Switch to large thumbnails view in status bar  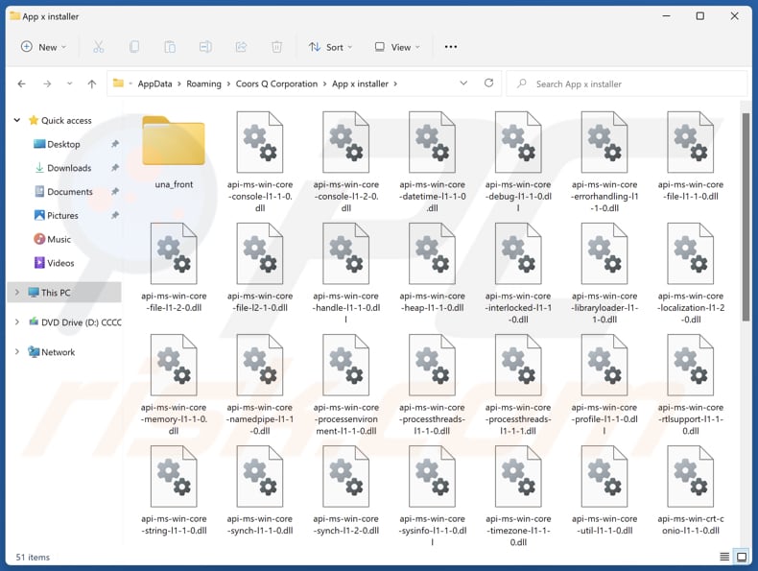[x=742, y=557]
